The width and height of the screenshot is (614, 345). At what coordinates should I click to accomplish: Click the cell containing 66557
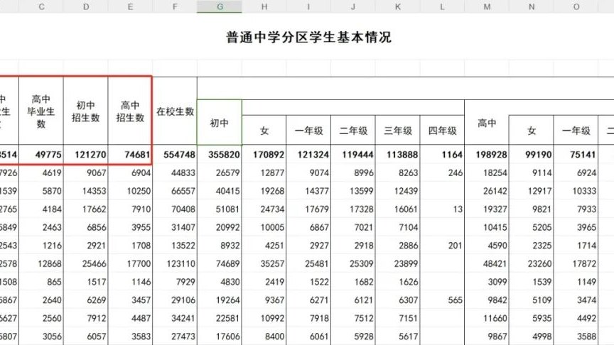175,191
